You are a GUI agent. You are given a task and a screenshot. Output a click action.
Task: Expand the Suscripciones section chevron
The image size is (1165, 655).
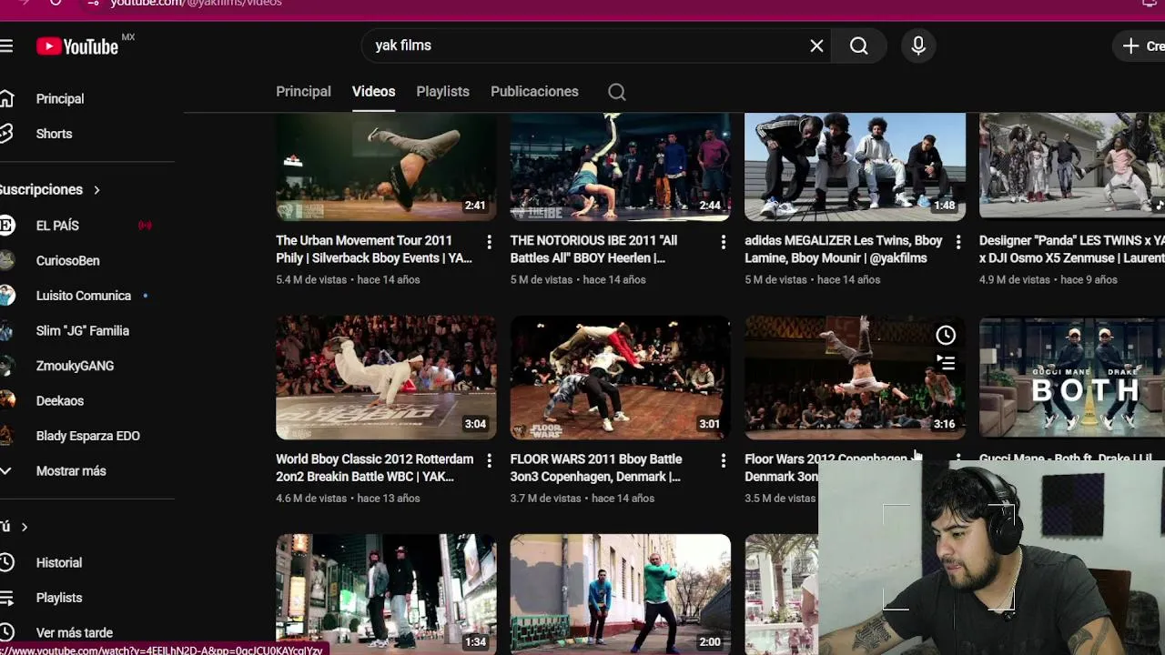click(96, 189)
